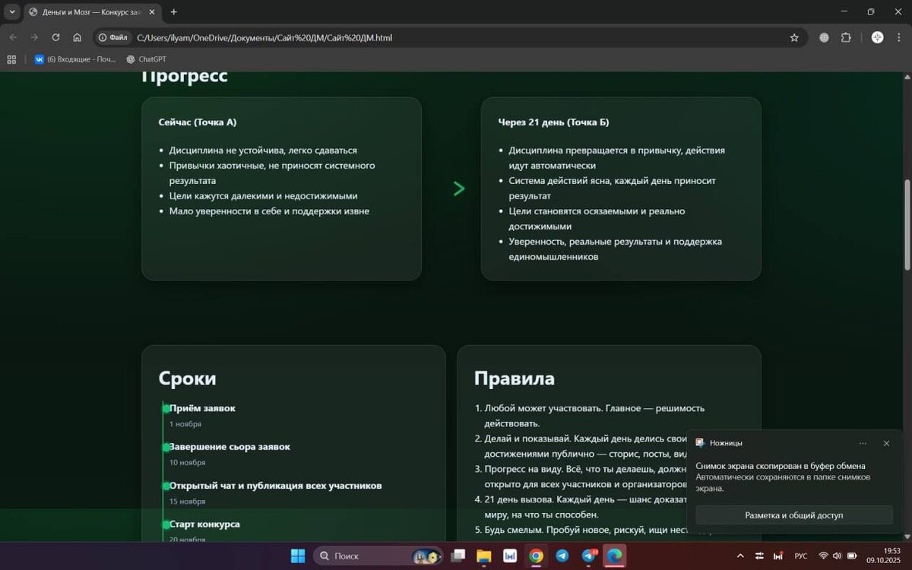The width and height of the screenshot is (912, 570).
Task: Click the battery status icon
Action: (x=852, y=556)
